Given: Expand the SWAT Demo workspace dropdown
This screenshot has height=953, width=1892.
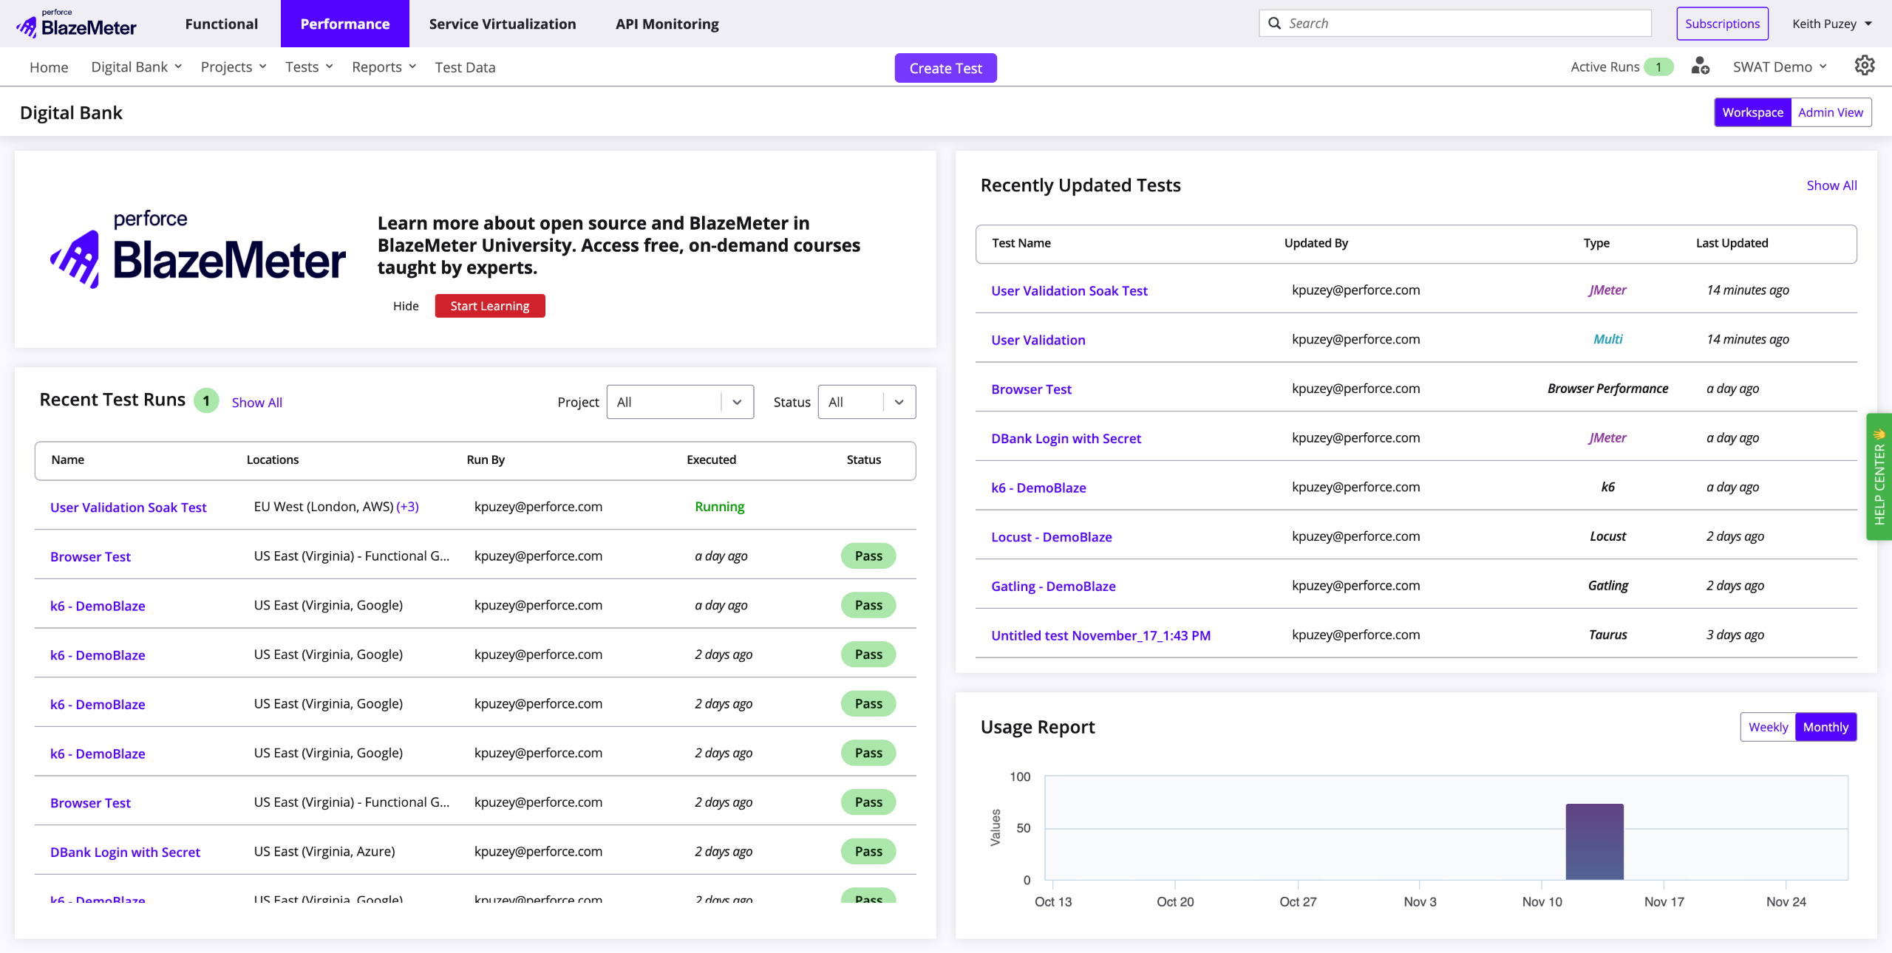Looking at the screenshot, I should 1779,67.
